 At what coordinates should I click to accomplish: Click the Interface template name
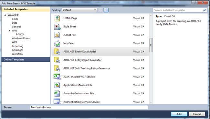(x=68, y=43)
